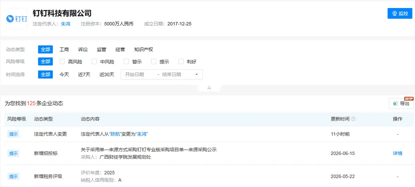Check the 中风险 checkbox

pyautogui.click(x=94, y=62)
